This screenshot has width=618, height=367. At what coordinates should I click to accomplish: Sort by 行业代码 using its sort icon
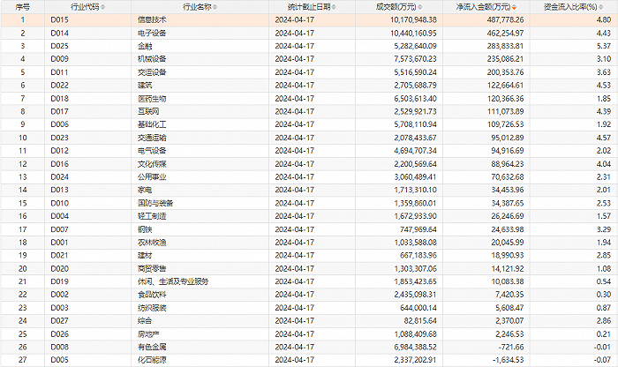pyautogui.click(x=103, y=7)
